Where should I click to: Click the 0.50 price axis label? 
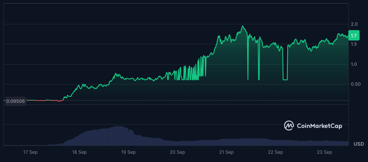tap(356, 84)
